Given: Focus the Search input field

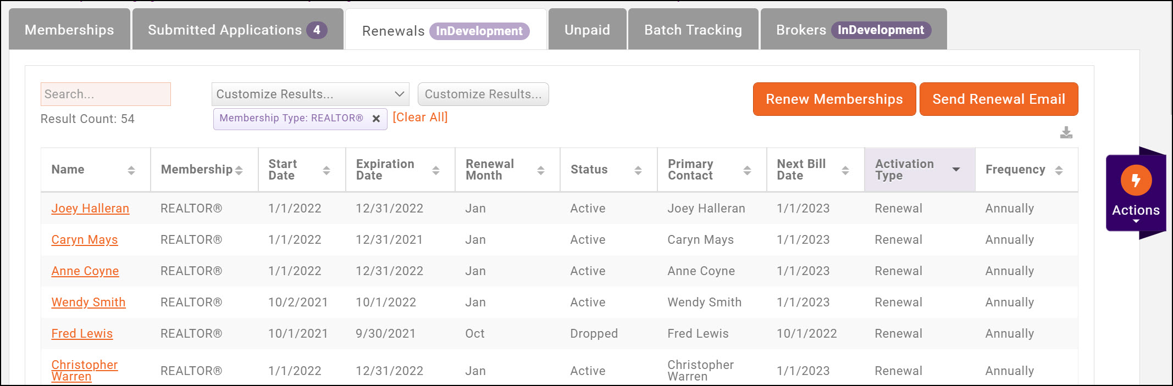Looking at the screenshot, I should (106, 94).
